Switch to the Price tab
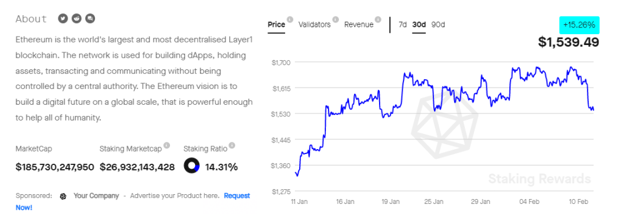Viewport: 624px width, 224px height. pyautogui.click(x=276, y=24)
